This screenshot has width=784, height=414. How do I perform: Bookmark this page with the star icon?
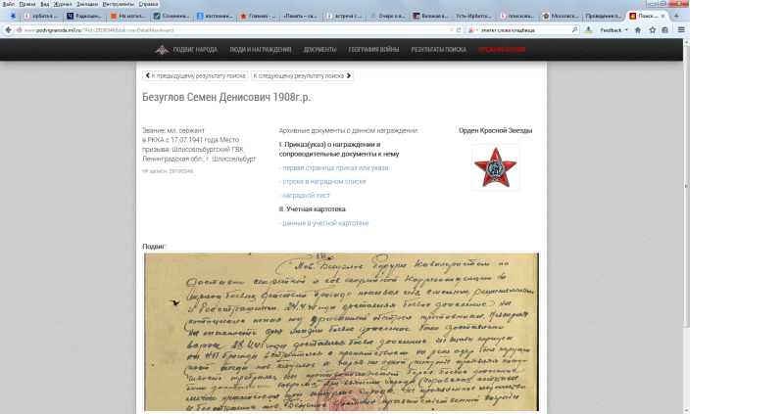tap(652, 30)
